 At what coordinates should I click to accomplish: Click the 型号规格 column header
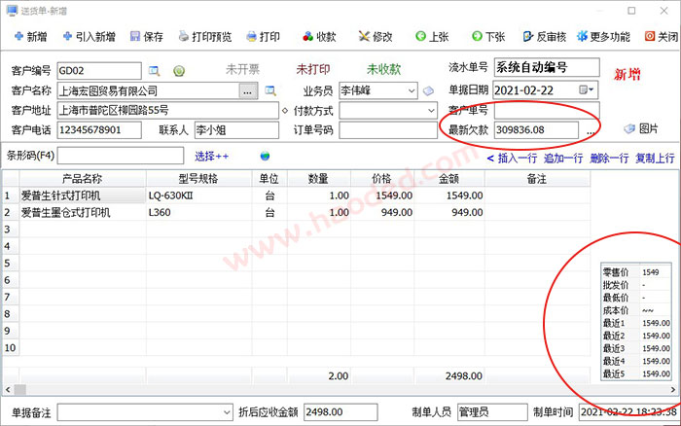(198, 179)
